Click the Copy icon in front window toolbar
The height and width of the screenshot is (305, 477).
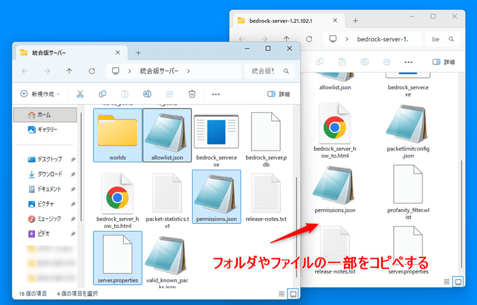click(x=102, y=94)
